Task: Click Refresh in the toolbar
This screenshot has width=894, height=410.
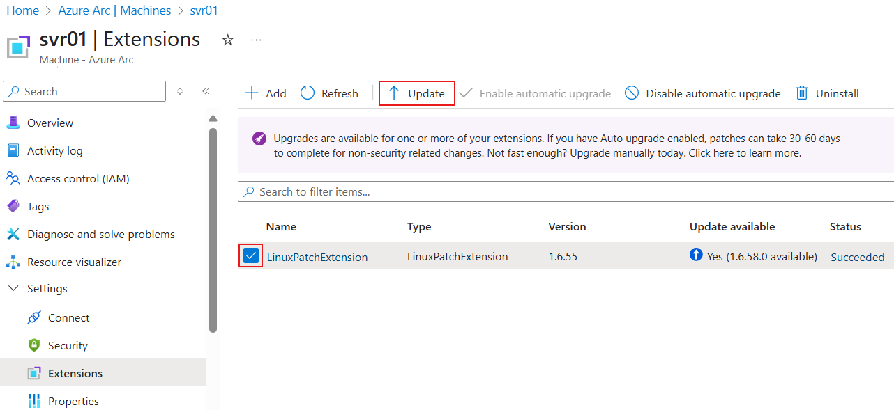Action: 329,93
